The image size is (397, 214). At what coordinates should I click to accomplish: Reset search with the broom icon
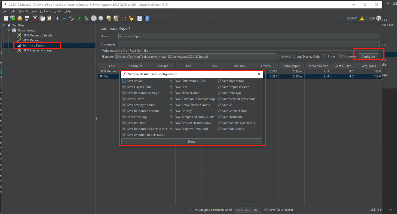click(131, 18)
